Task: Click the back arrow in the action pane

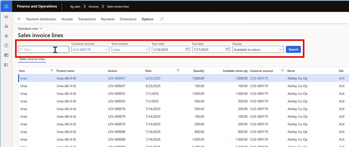Action: (x=19, y=19)
